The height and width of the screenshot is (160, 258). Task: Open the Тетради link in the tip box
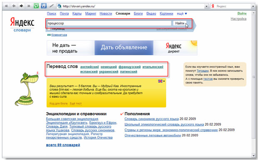tap(203, 71)
